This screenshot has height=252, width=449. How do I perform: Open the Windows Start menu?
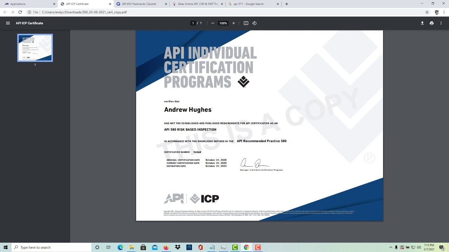point(6,247)
